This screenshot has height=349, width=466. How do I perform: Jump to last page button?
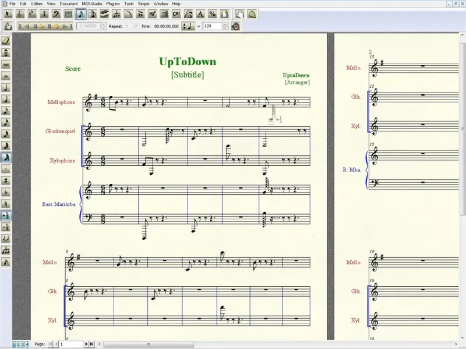pyautogui.click(x=92, y=344)
